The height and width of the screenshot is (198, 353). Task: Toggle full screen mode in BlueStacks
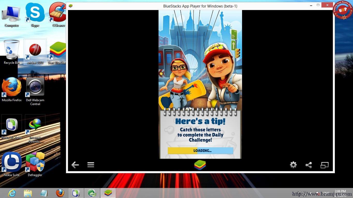(324, 165)
